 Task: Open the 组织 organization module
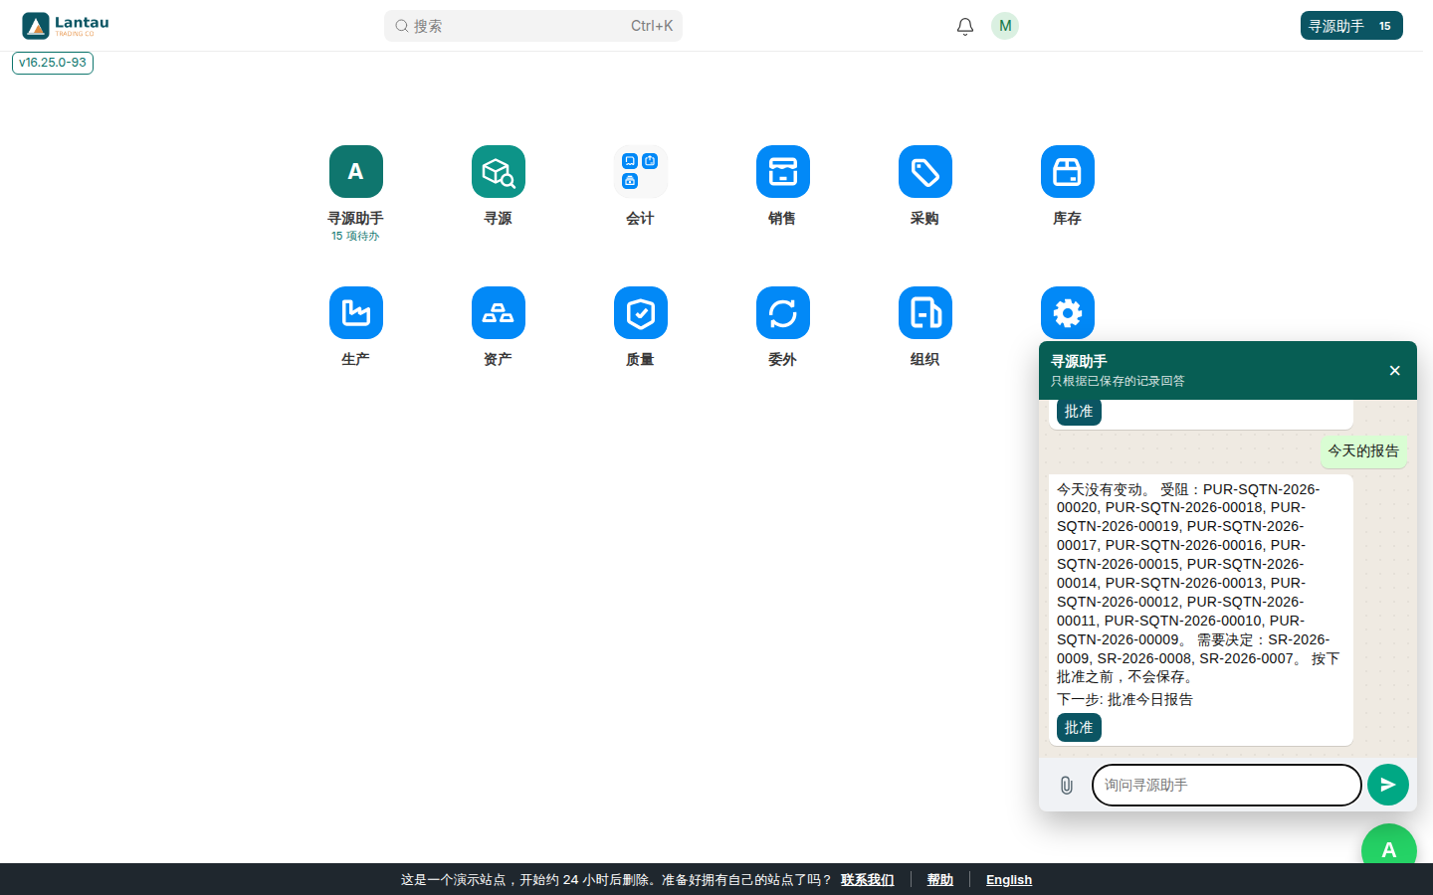click(924, 313)
